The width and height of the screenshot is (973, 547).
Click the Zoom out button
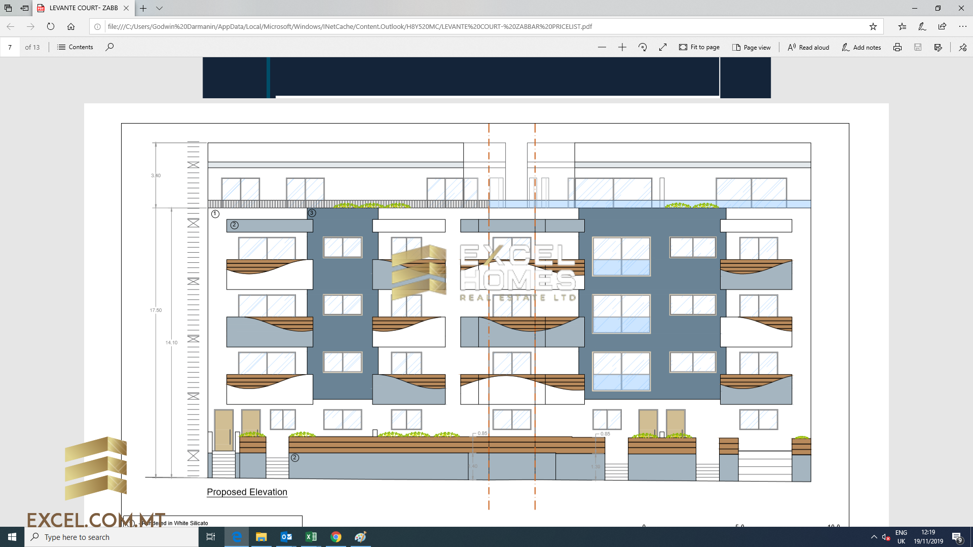[601, 47]
